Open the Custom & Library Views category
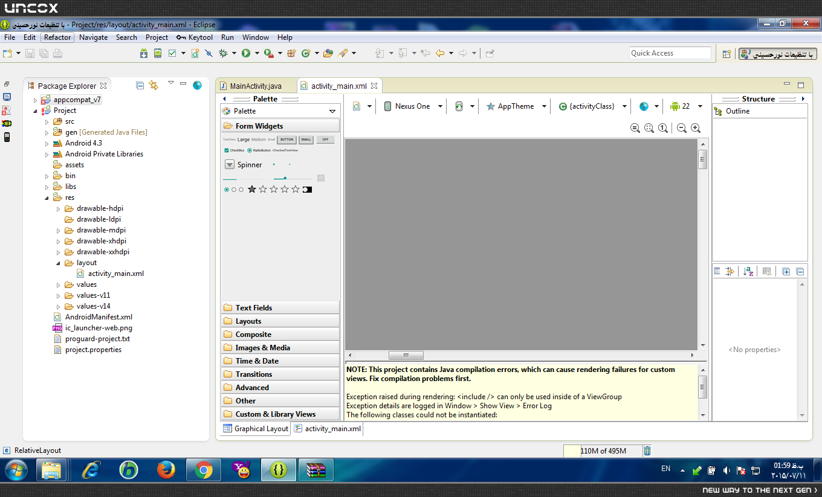This screenshot has height=497, width=822. pyautogui.click(x=280, y=414)
